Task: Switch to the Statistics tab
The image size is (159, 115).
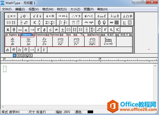Action: click(40, 35)
